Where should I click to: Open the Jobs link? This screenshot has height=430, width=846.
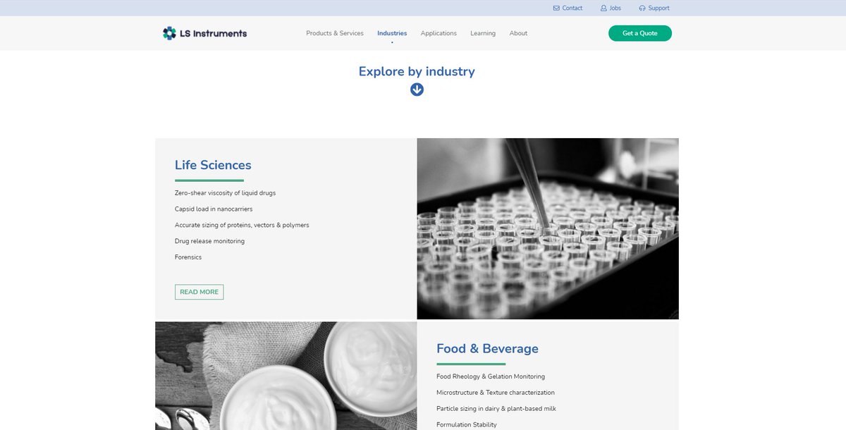point(615,8)
